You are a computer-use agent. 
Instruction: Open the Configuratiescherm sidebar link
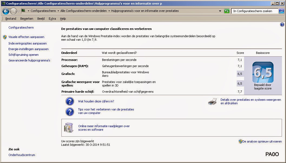[x=21, y=27]
